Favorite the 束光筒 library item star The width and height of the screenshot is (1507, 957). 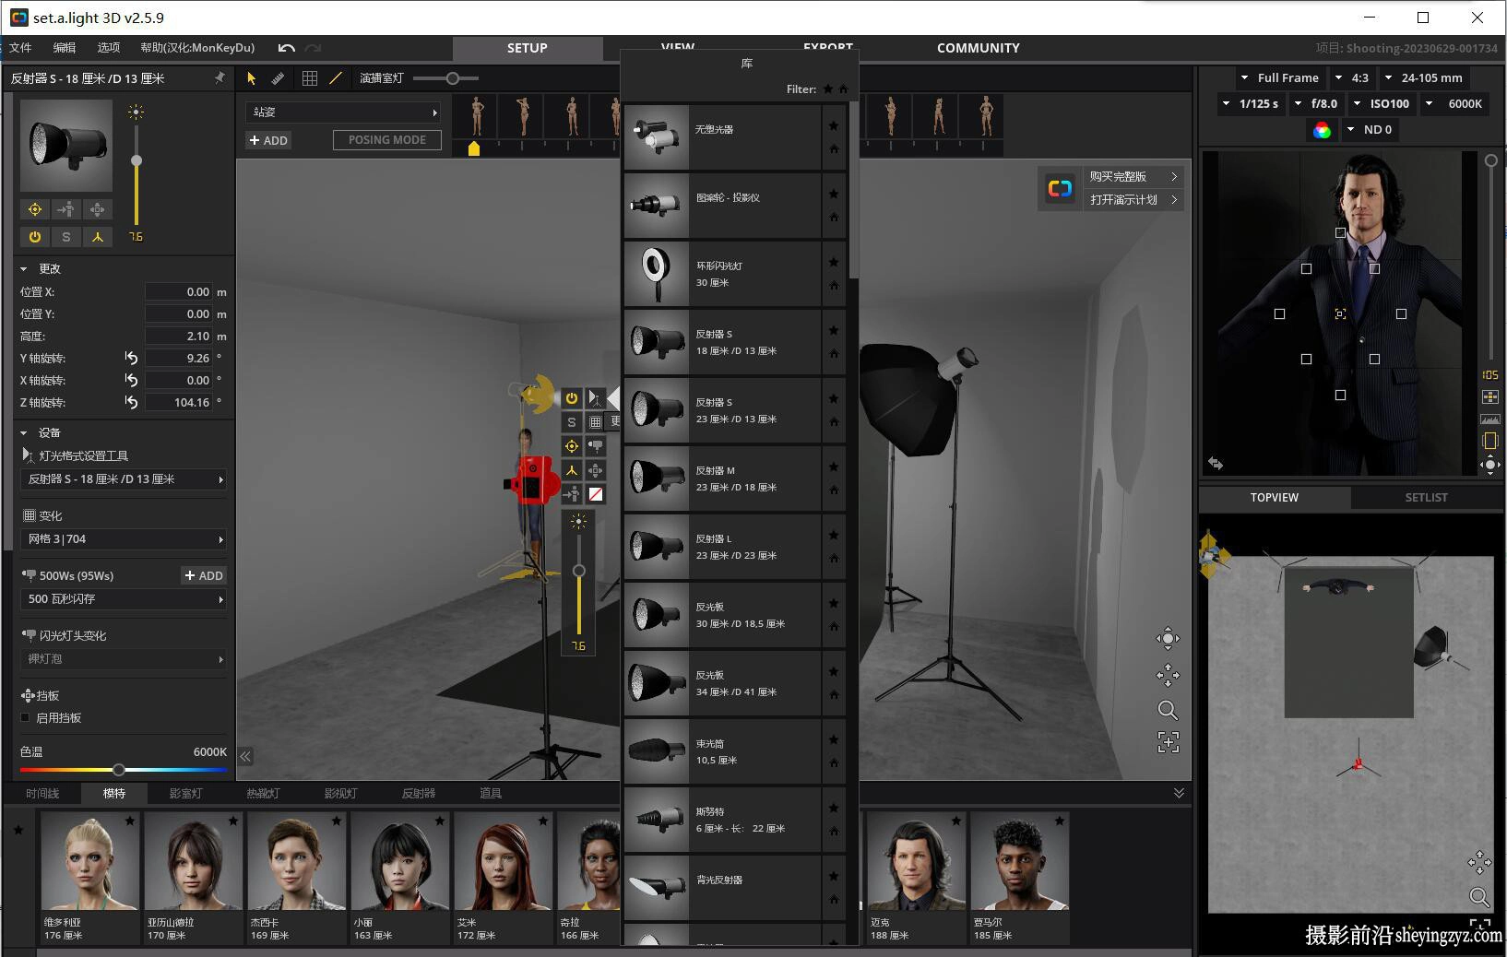pyautogui.click(x=834, y=739)
